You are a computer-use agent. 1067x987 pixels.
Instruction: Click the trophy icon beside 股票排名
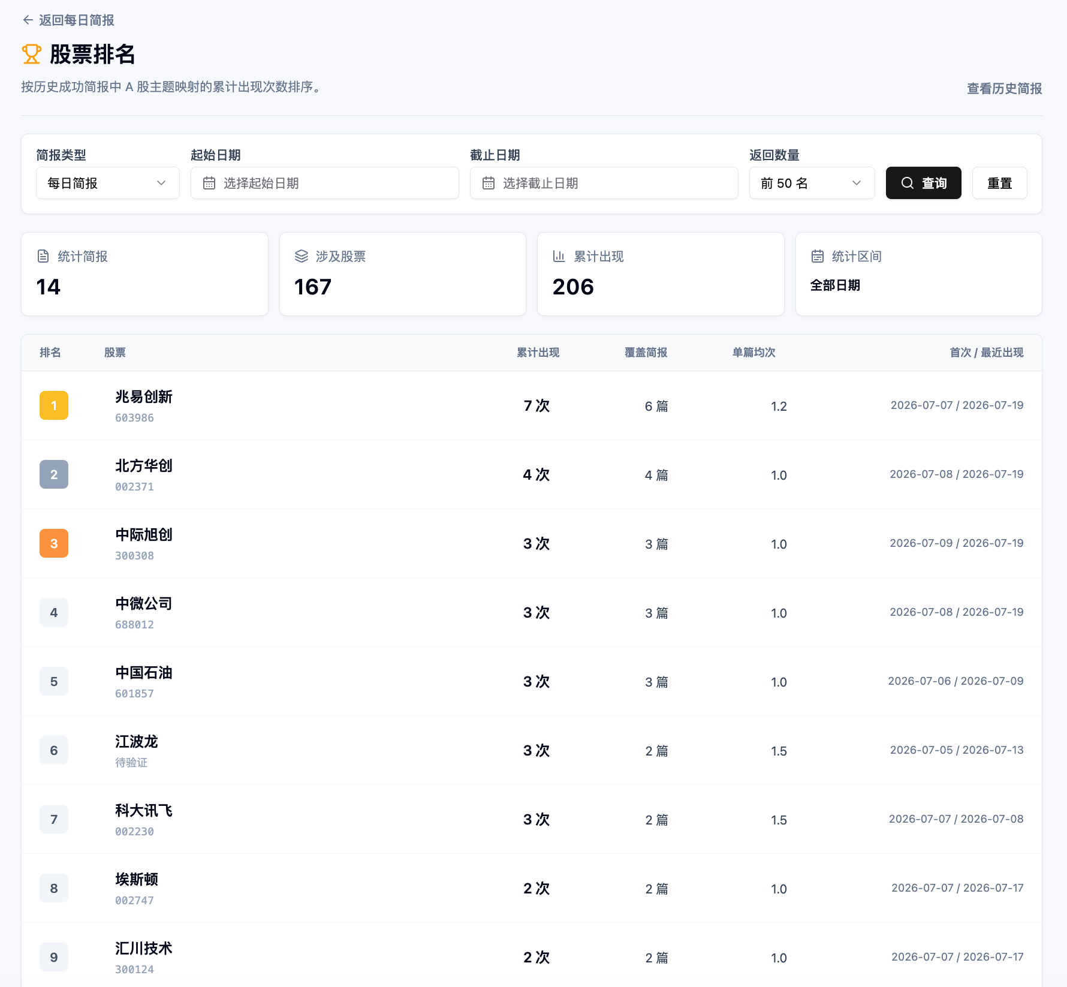(x=32, y=54)
